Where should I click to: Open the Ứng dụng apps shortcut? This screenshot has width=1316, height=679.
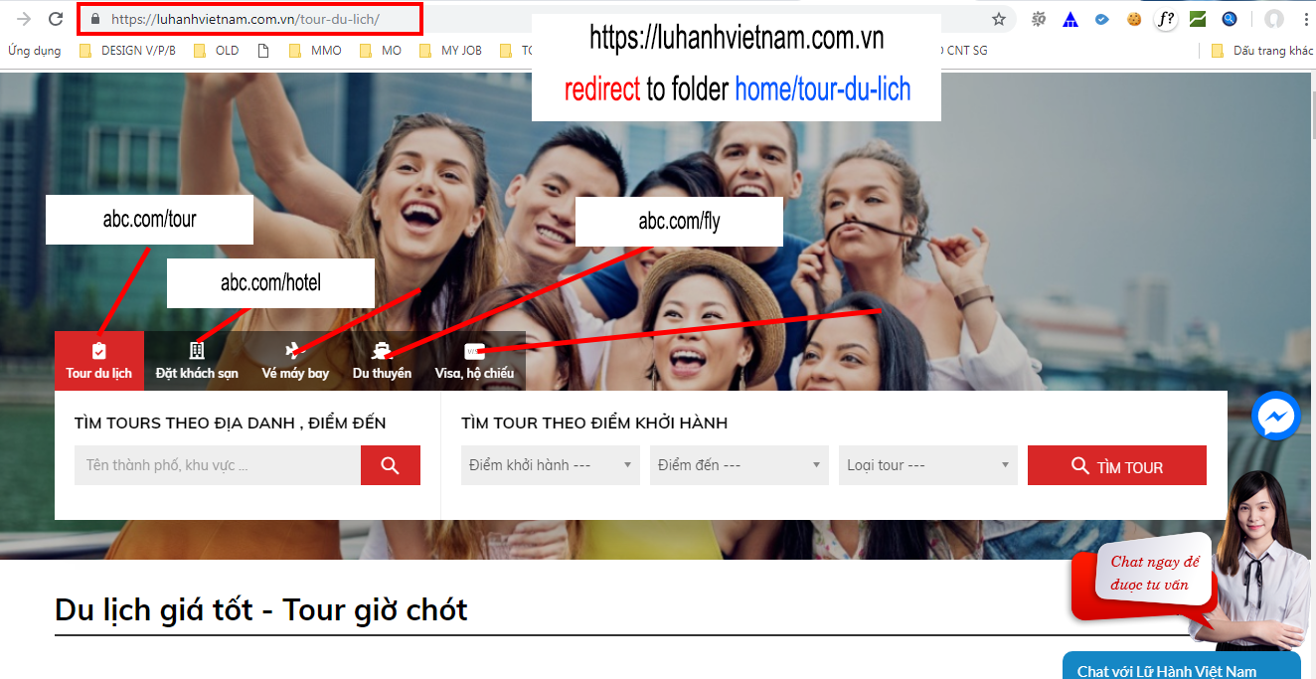34,51
